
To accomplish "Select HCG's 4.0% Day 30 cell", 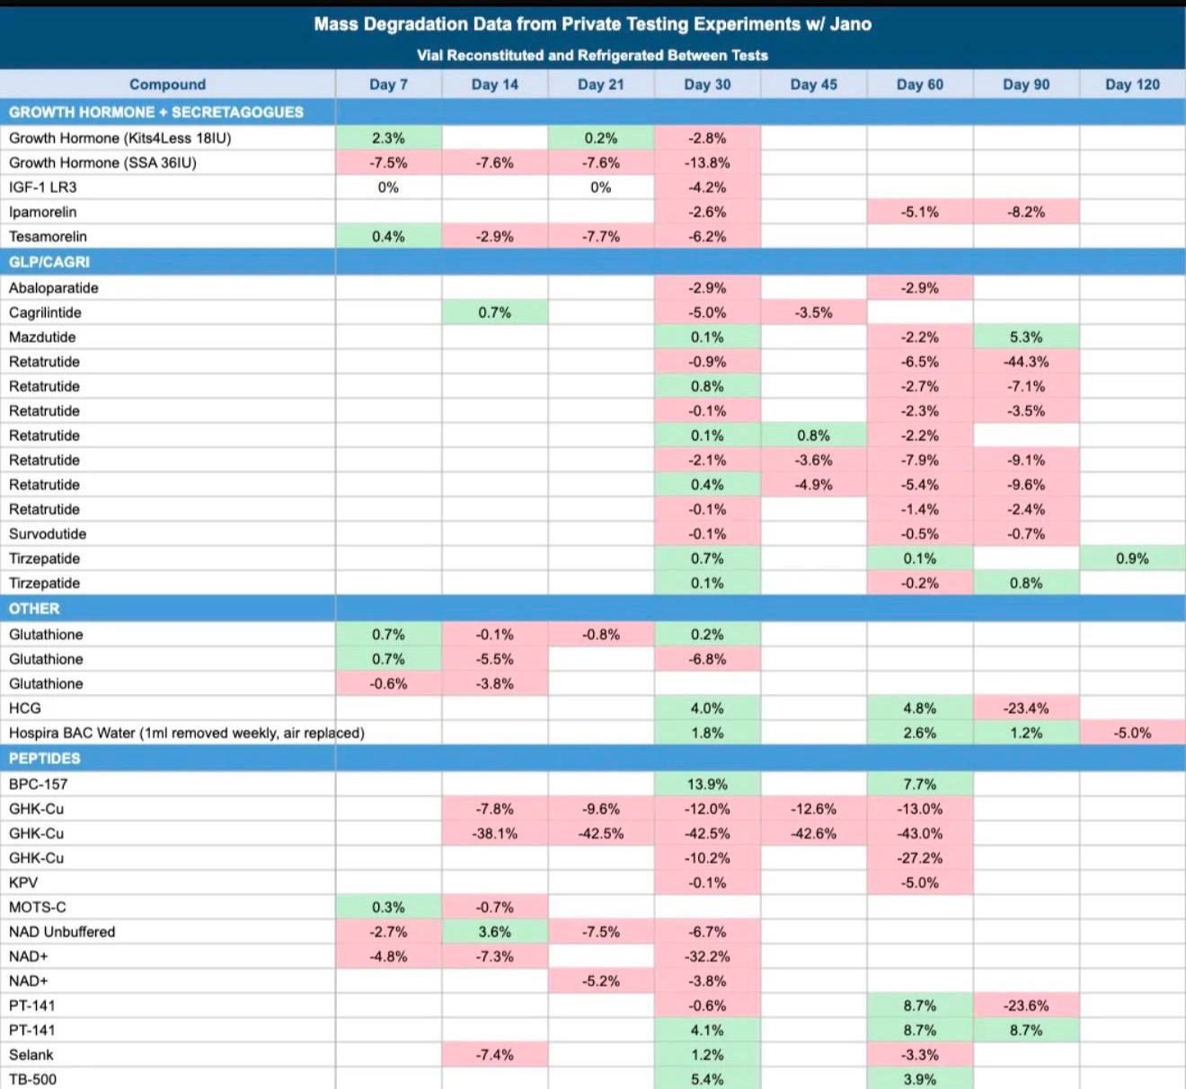I will tap(707, 708).
